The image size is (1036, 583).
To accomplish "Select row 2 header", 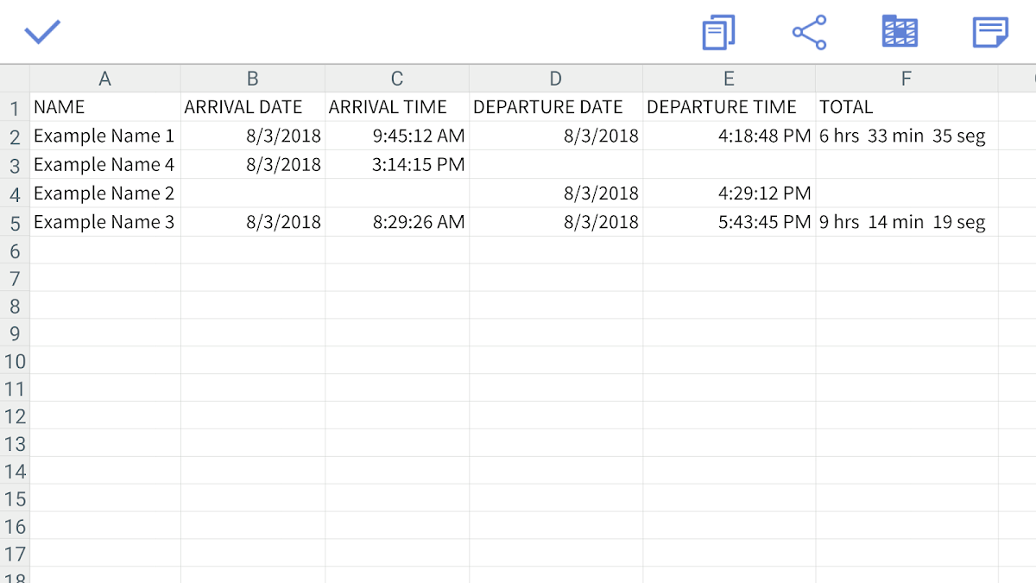I will coord(14,136).
